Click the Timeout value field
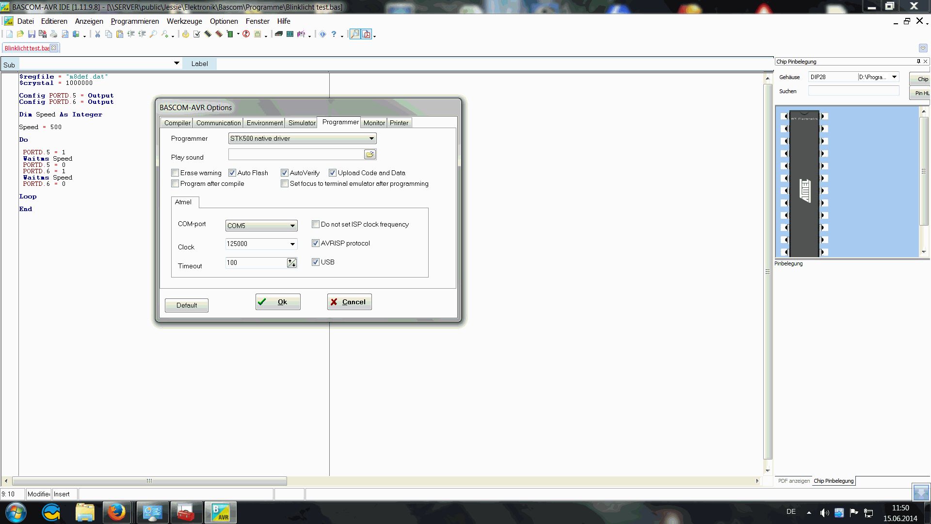 255,262
